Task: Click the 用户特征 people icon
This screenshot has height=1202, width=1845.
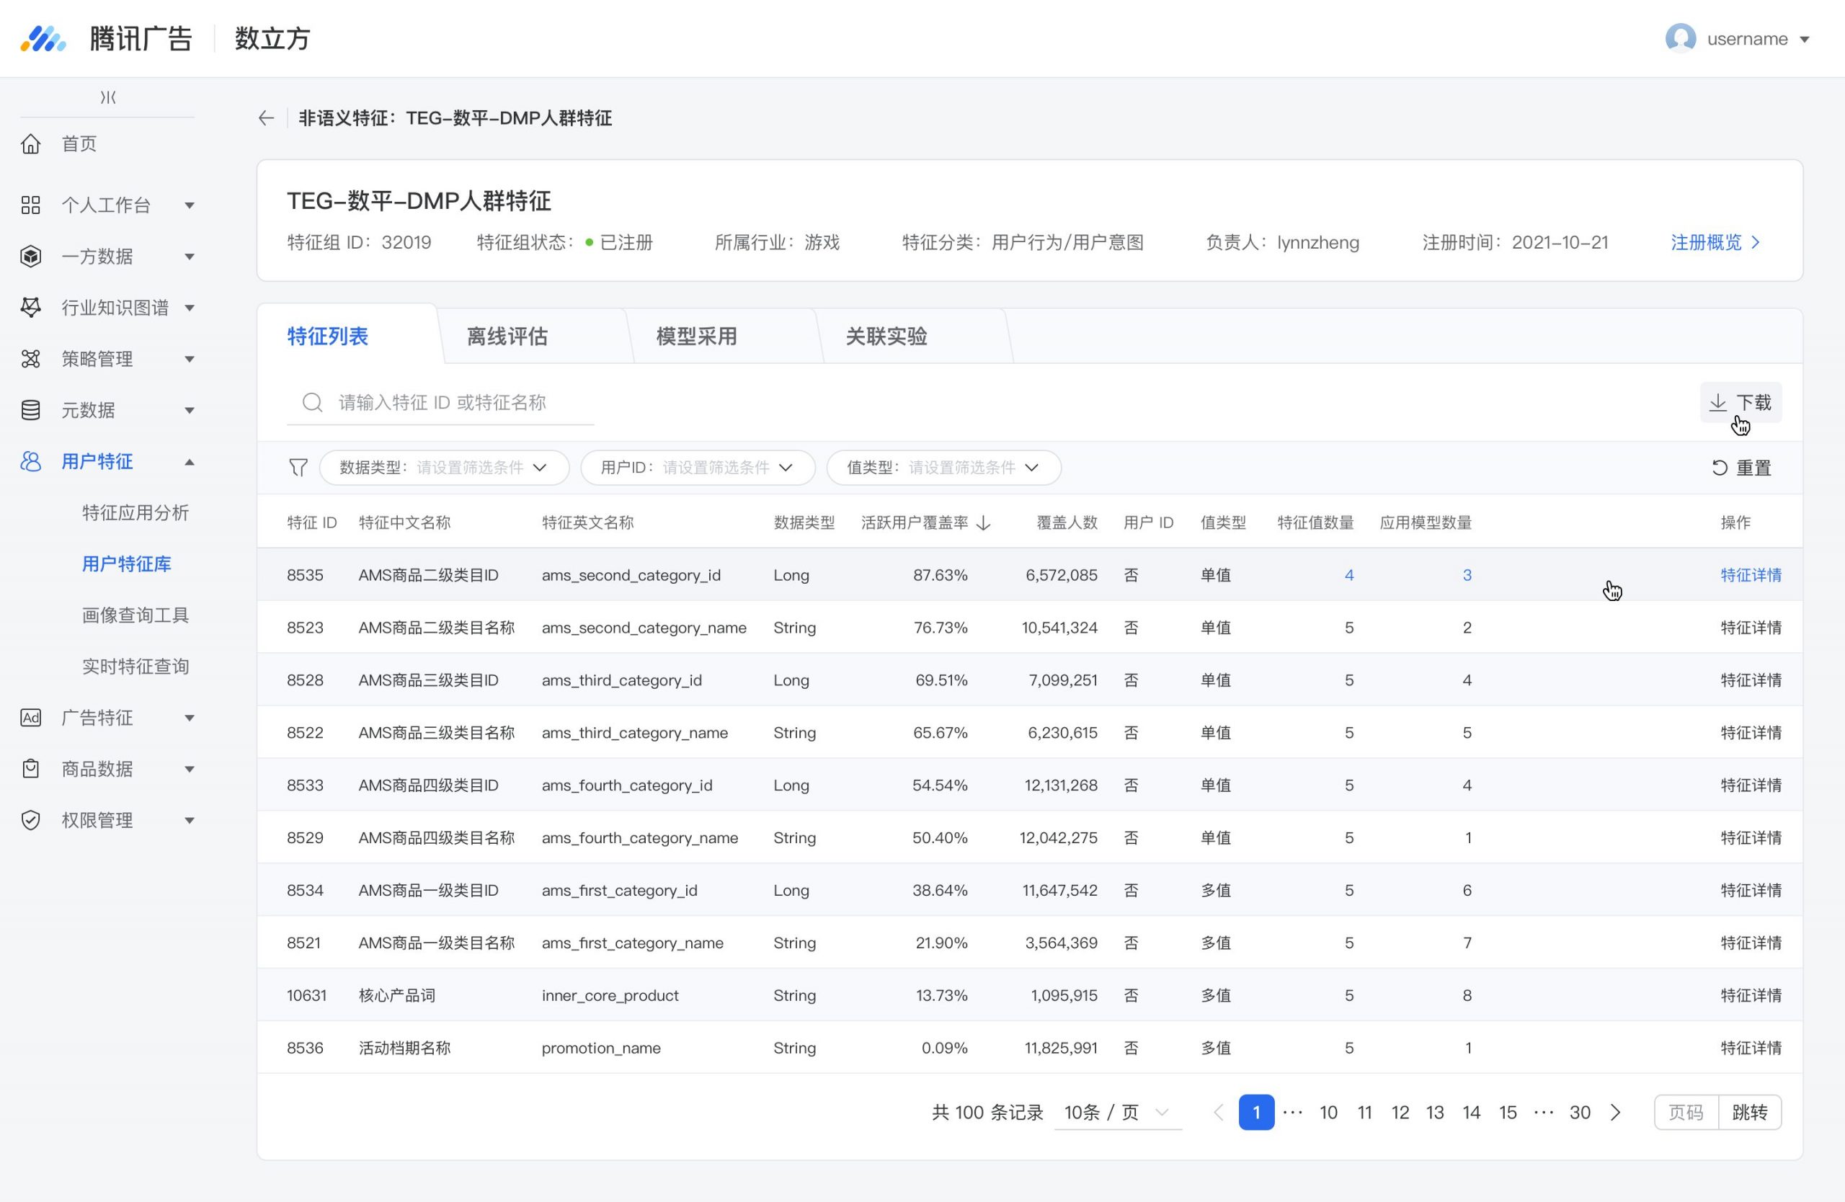Action: click(31, 462)
